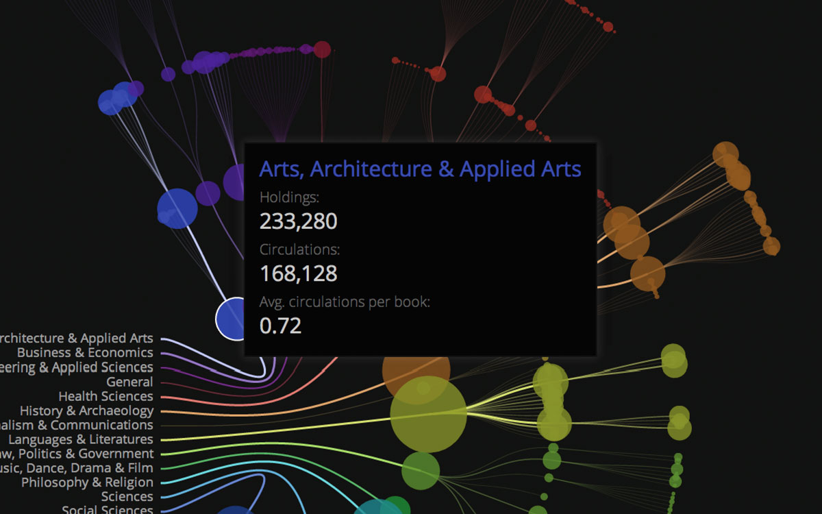
Task: Click the average circulations value 0.72
Action: coord(280,326)
